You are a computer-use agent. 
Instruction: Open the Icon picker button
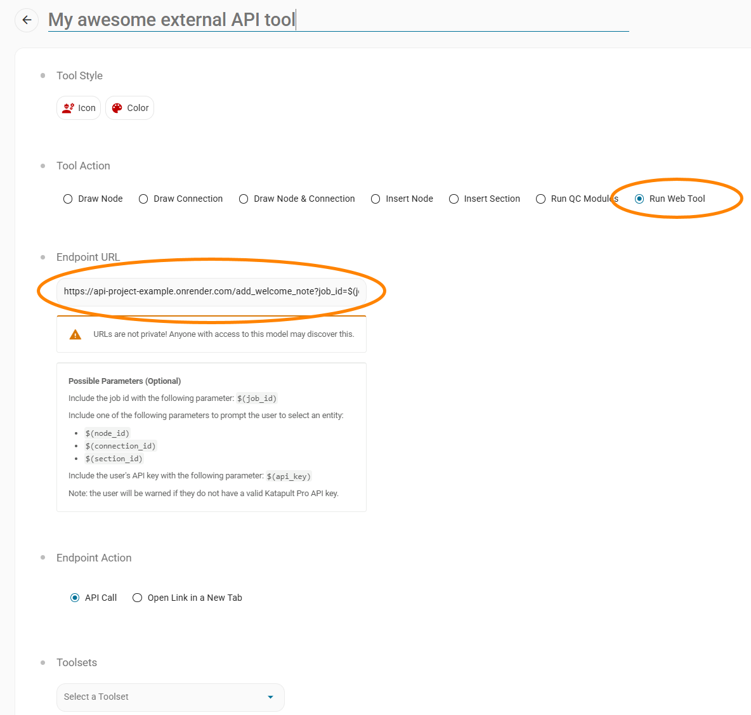pyautogui.click(x=79, y=108)
